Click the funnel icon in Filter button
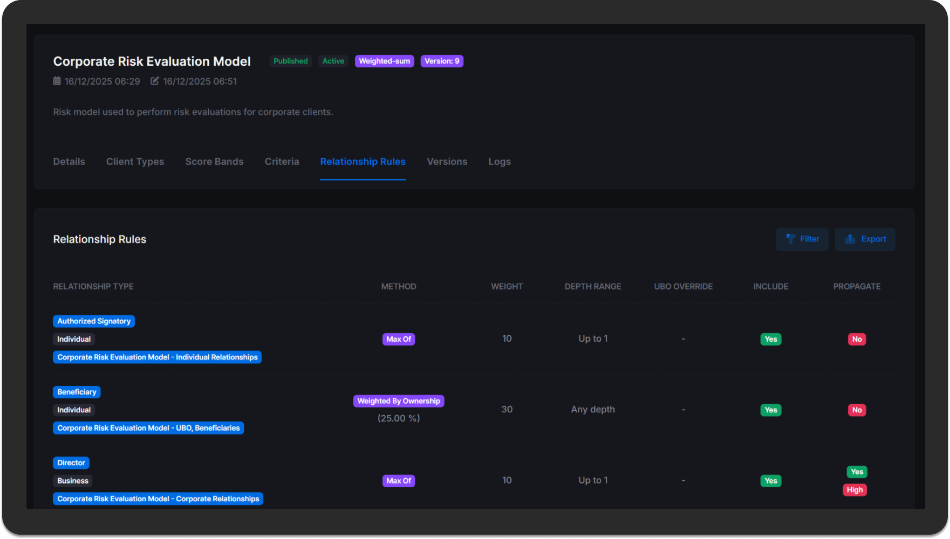Image resolution: width=950 pixels, height=539 pixels. [791, 239]
